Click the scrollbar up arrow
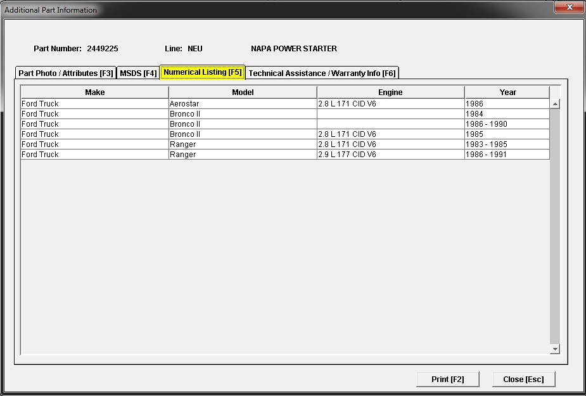The height and width of the screenshot is (396, 586). tap(555, 104)
